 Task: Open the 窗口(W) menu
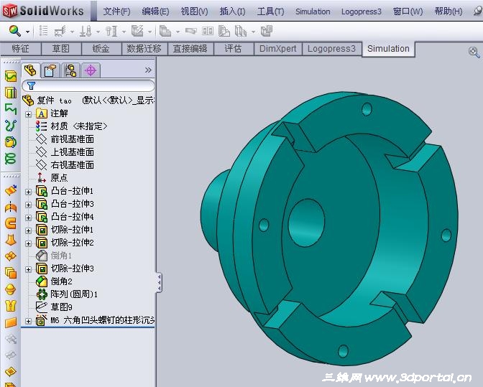tap(408, 11)
